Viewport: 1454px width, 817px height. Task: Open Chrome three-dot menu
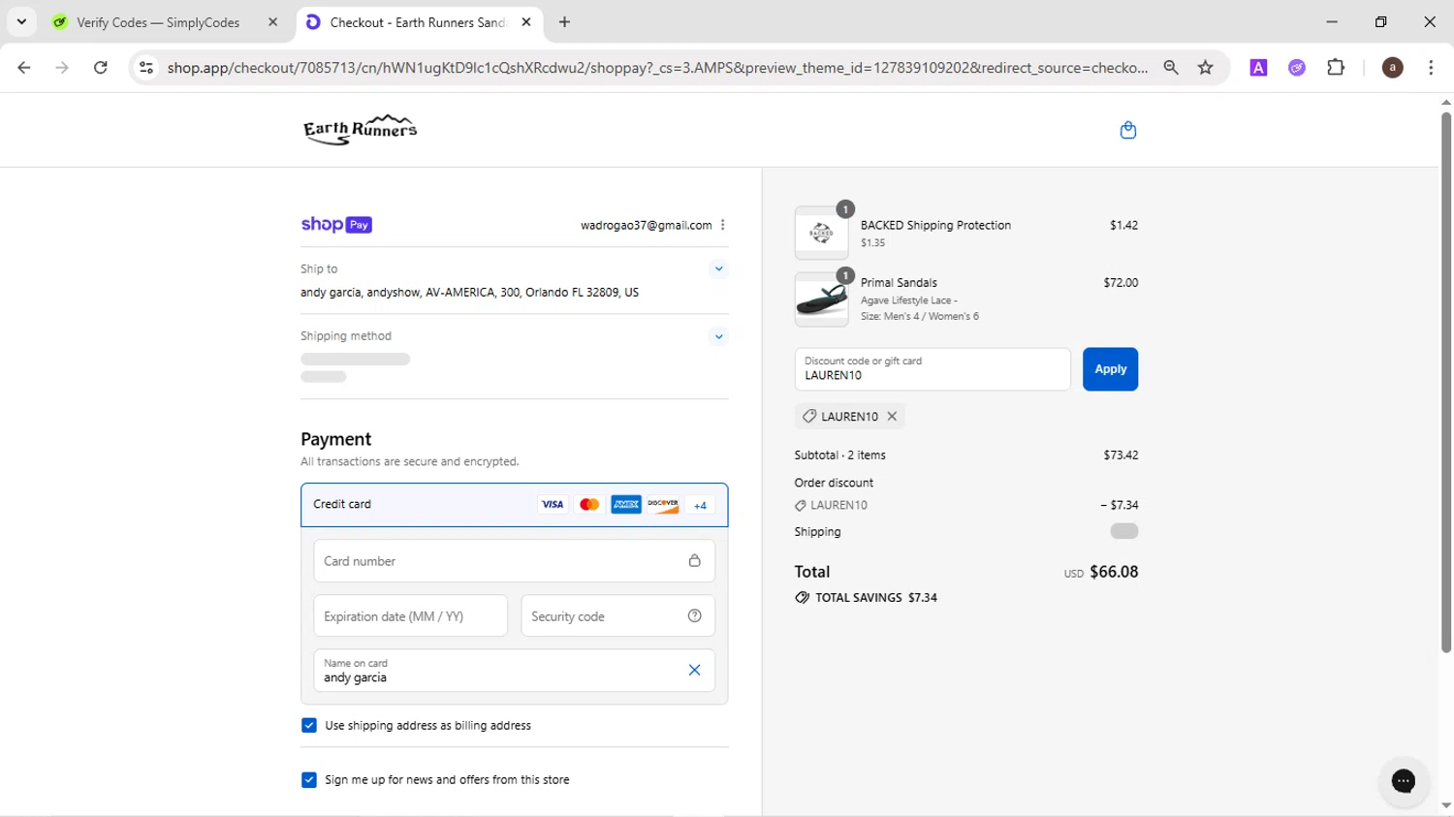pos(1431,68)
